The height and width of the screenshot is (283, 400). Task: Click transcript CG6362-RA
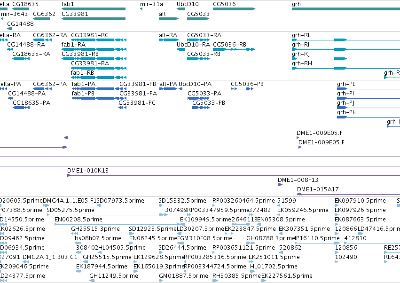[42, 40]
